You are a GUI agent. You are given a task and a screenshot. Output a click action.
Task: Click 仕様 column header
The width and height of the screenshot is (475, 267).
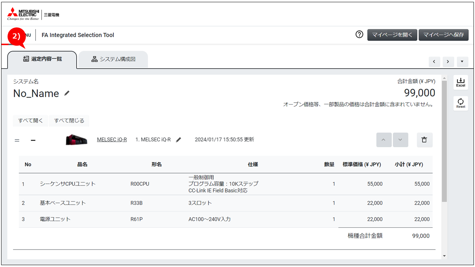coord(253,165)
